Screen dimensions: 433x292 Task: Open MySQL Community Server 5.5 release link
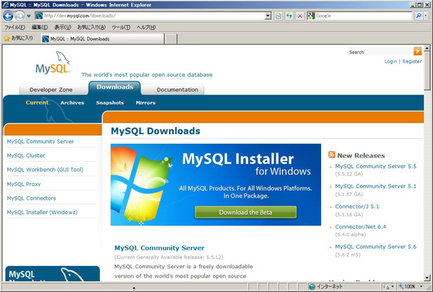click(375, 166)
